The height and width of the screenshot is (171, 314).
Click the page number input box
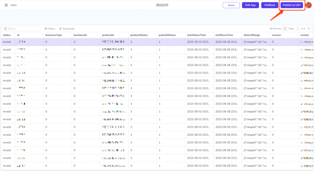click(x=297, y=29)
